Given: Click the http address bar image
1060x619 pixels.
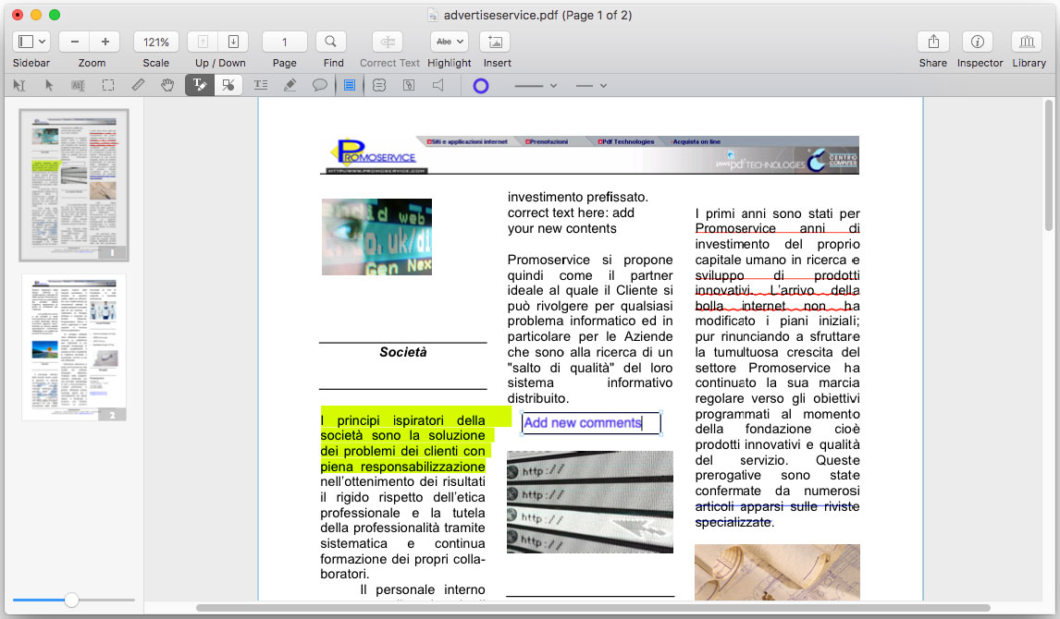Looking at the screenshot, I should 590,502.
